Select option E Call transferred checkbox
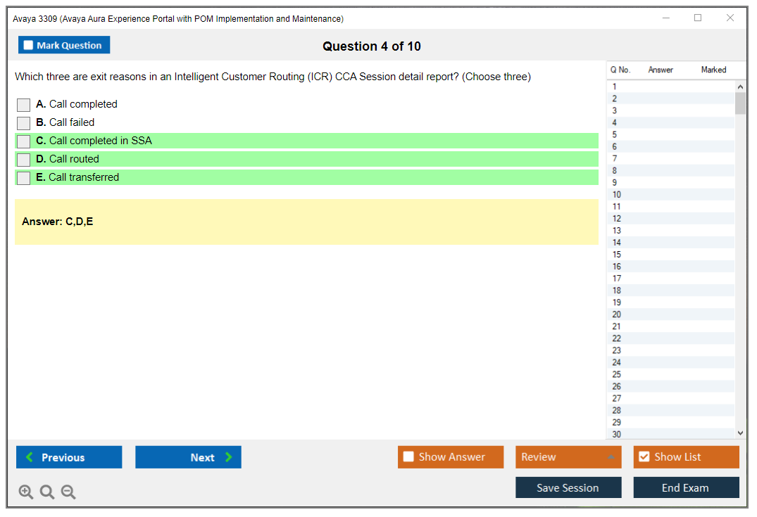 [23, 178]
